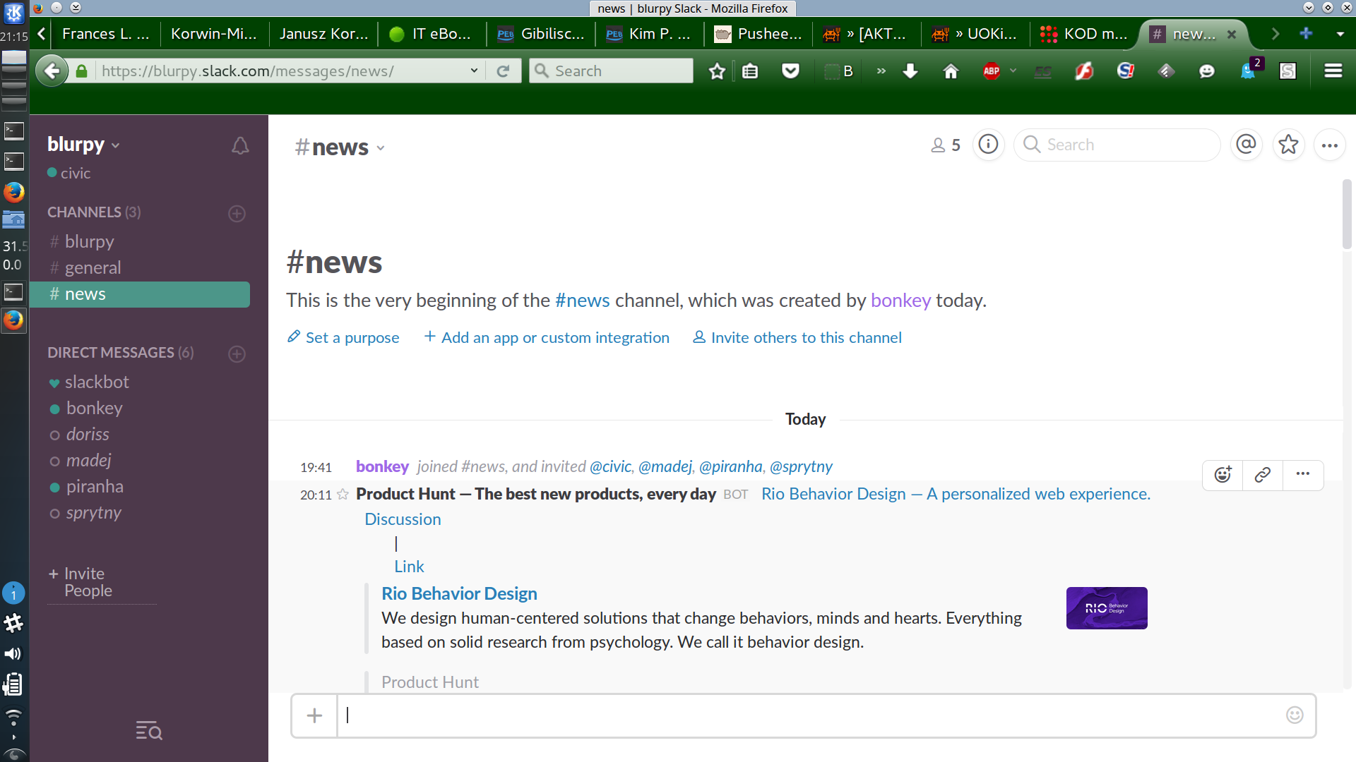
Task: Open Rio Behavior Design thumbnail
Action: pyautogui.click(x=1107, y=608)
